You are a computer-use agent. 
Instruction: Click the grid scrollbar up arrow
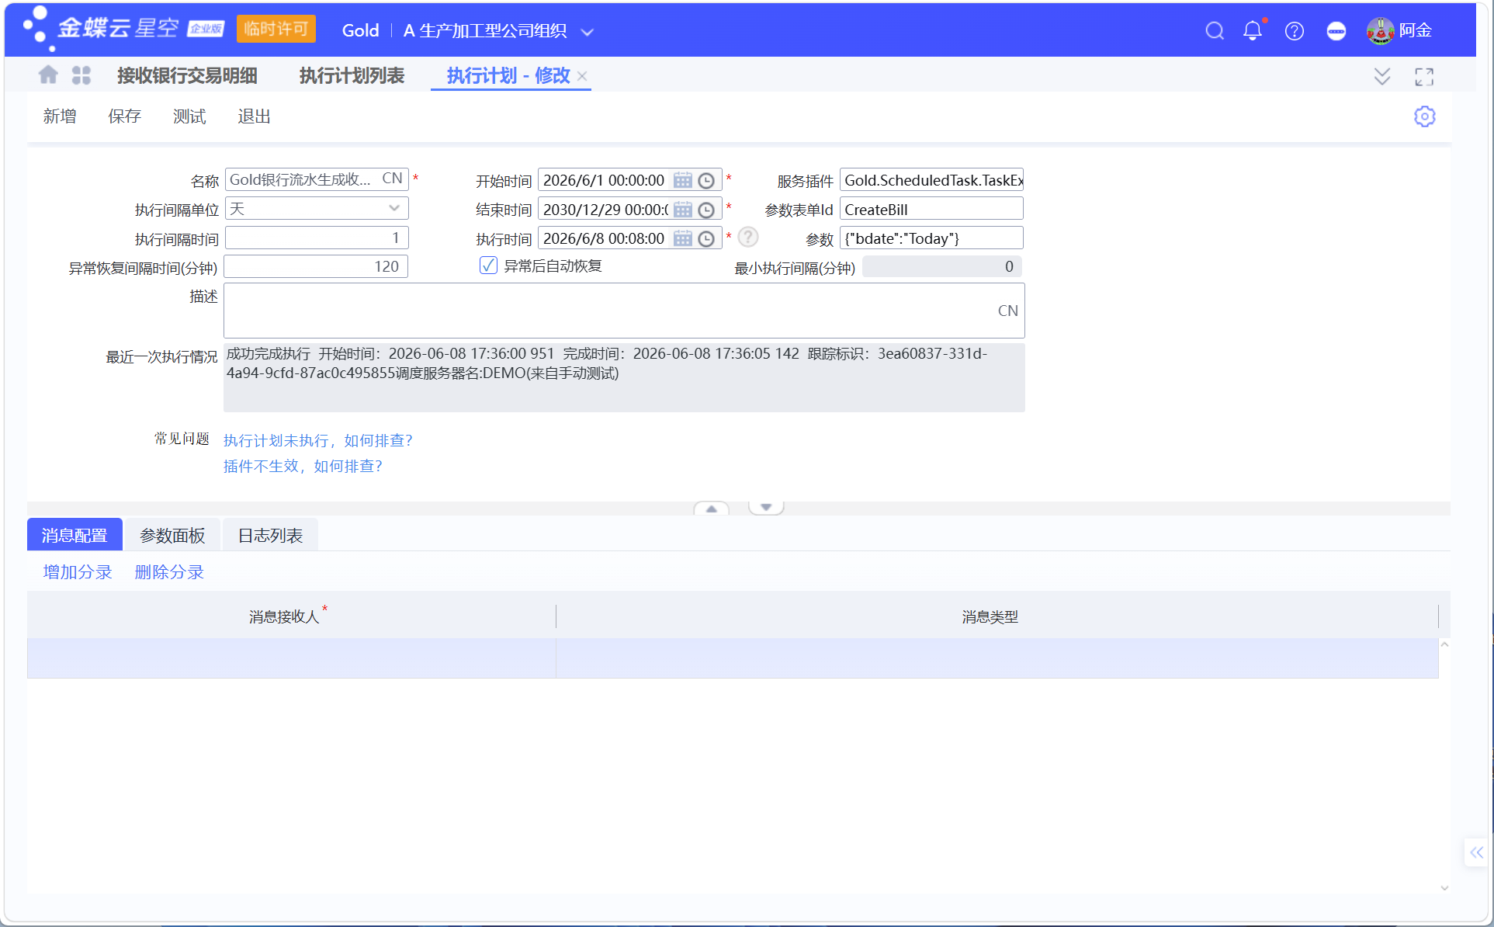(1444, 644)
